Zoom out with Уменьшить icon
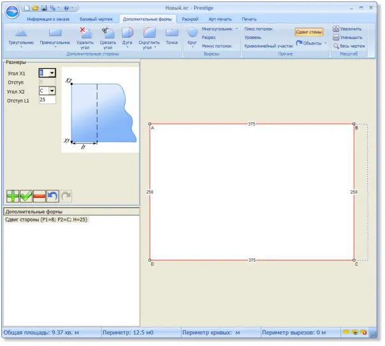 pyautogui.click(x=336, y=38)
